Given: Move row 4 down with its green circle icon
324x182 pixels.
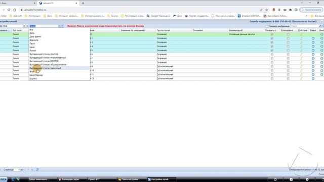Looking at the screenshot, I should tap(322, 47).
